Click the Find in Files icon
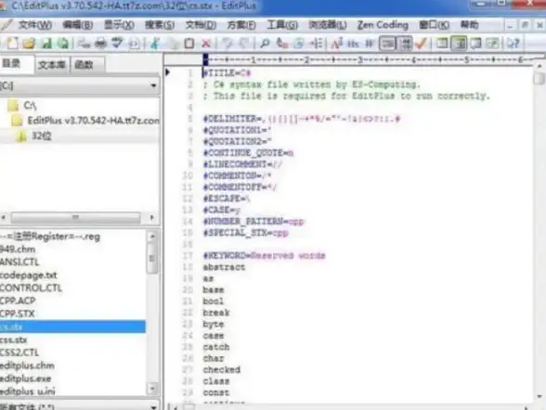Image resolution: width=546 pixels, height=410 pixels. point(299,44)
